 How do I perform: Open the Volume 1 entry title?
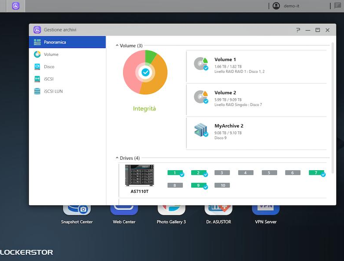coord(225,59)
